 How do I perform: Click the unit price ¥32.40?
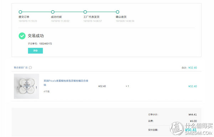102,86
